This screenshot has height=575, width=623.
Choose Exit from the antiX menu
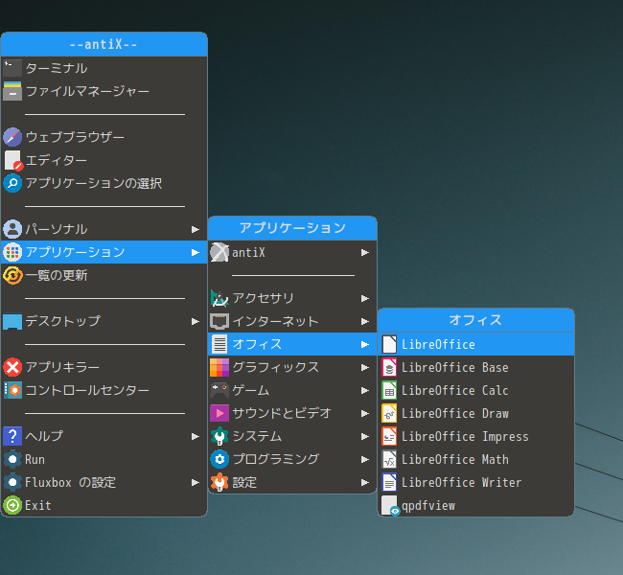point(104,505)
